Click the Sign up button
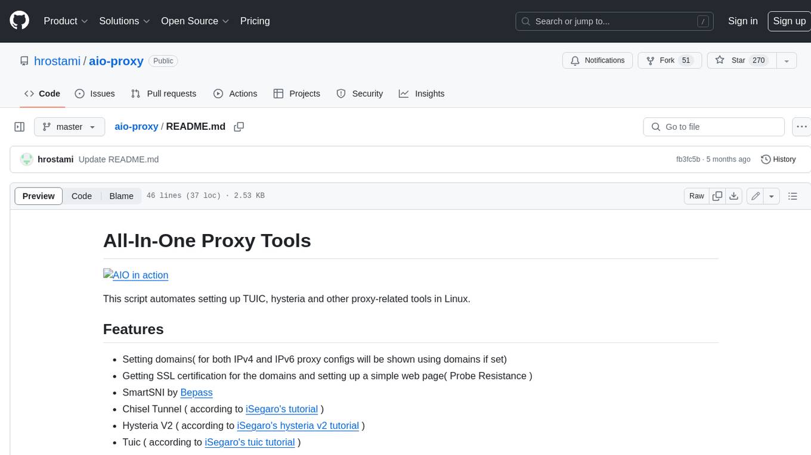The image size is (811, 455). [x=789, y=21]
